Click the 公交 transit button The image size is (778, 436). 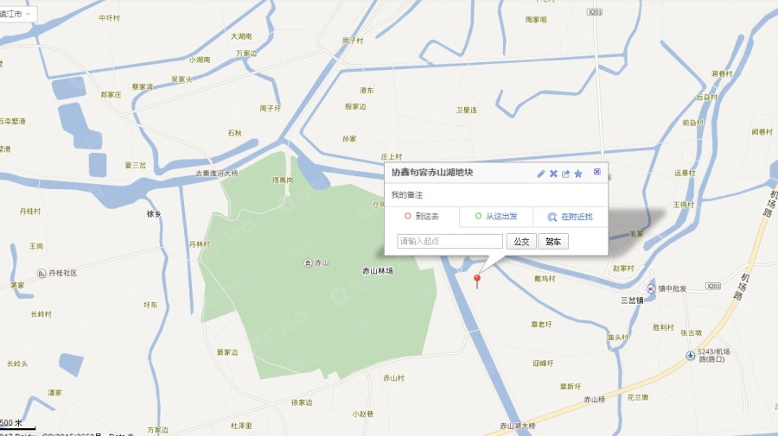click(x=521, y=241)
